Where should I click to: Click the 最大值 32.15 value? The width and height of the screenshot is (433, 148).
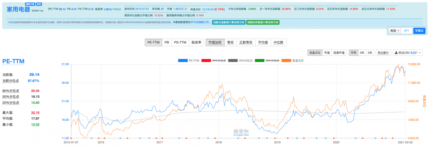pos(35,112)
